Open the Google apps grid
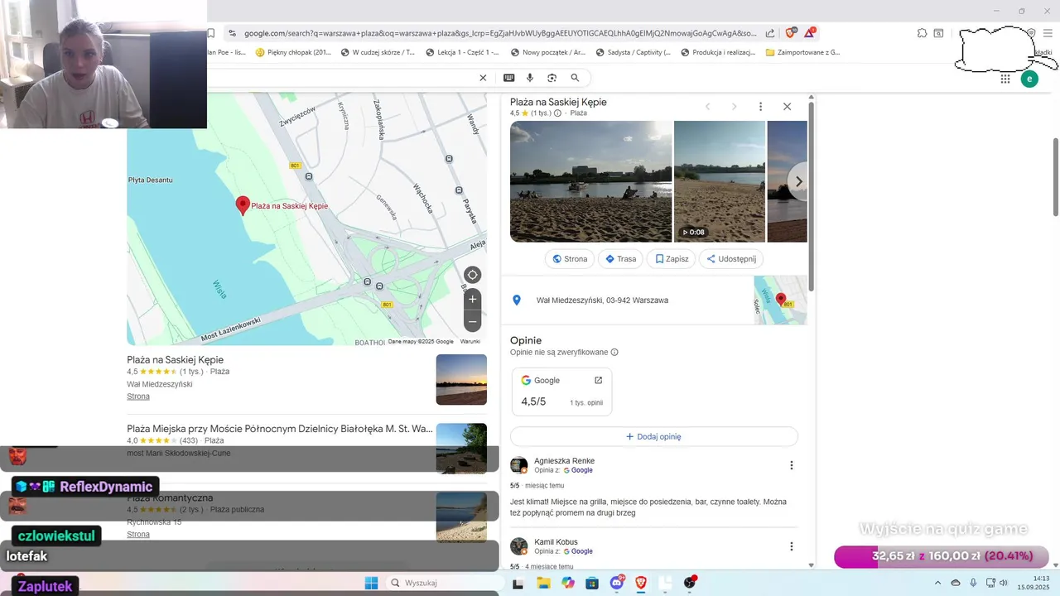Viewport: 1060px width, 596px height. click(x=1005, y=79)
